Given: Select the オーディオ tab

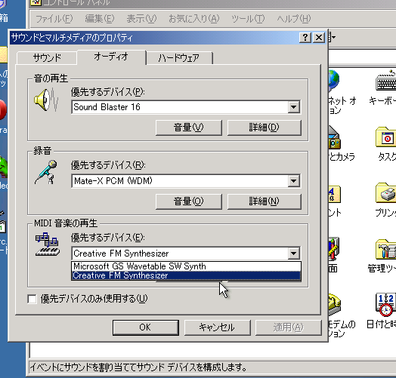Looking at the screenshot, I should [x=111, y=57].
